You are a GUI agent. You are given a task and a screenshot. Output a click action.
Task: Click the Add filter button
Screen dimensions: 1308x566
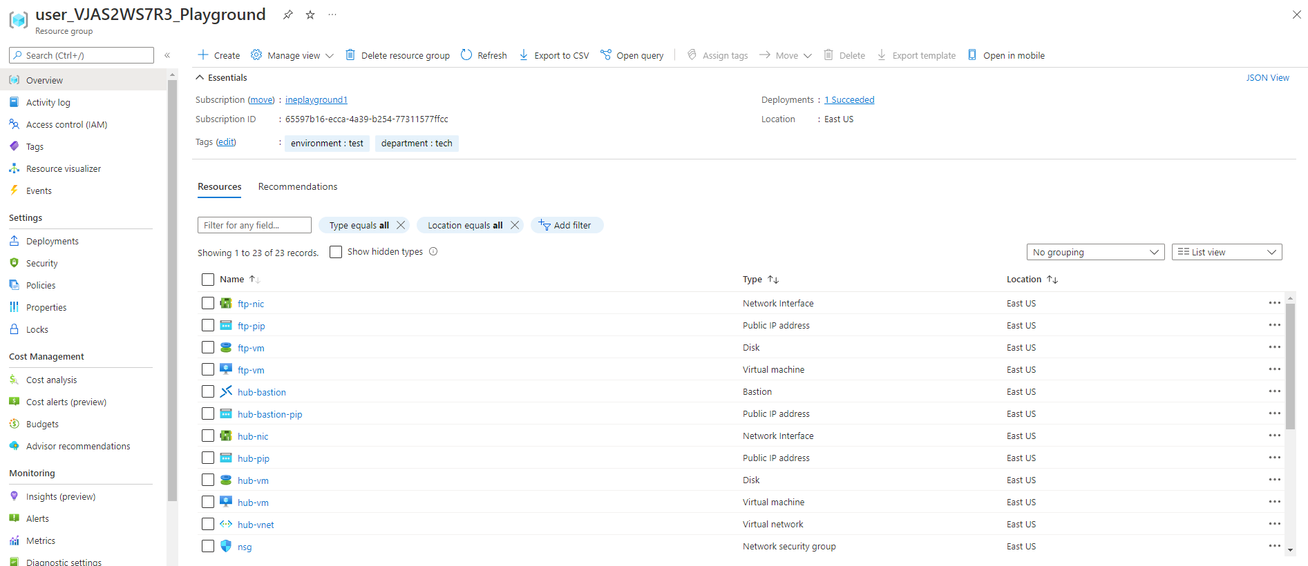(x=567, y=225)
